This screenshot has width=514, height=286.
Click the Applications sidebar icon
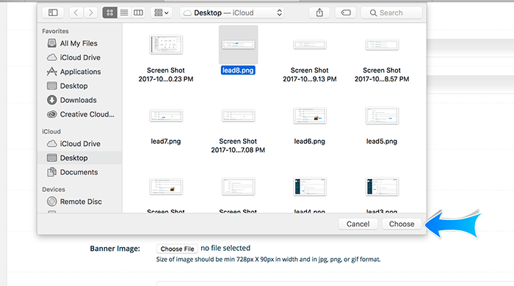[x=52, y=72]
